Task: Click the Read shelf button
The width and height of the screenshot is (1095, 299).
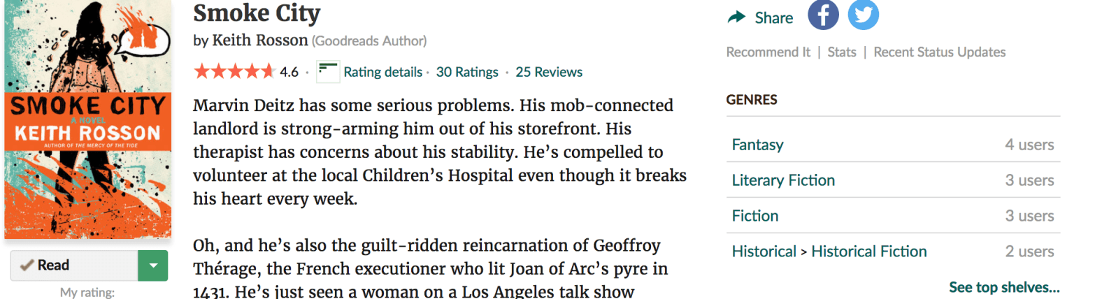Action: (x=74, y=265)
